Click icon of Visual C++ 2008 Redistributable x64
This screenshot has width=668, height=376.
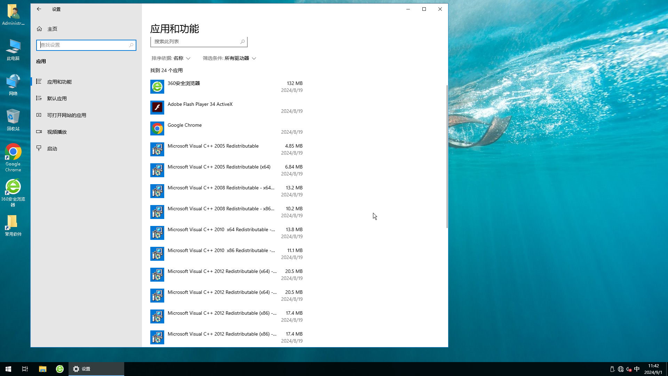pos(157,191)
